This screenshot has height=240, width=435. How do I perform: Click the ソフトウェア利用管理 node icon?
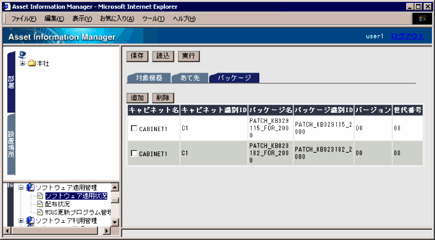[30, 221]
